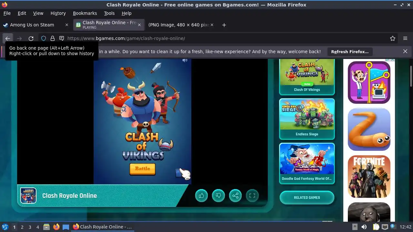Dismiss the Refresh Firefox notification bar
This screenshot has width=413, height=232.
tap(405, 51)
